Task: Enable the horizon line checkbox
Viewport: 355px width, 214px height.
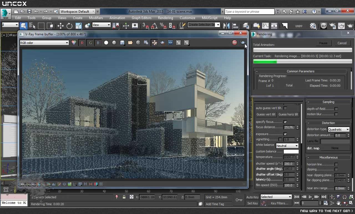Action: click(x=336, y=164)
